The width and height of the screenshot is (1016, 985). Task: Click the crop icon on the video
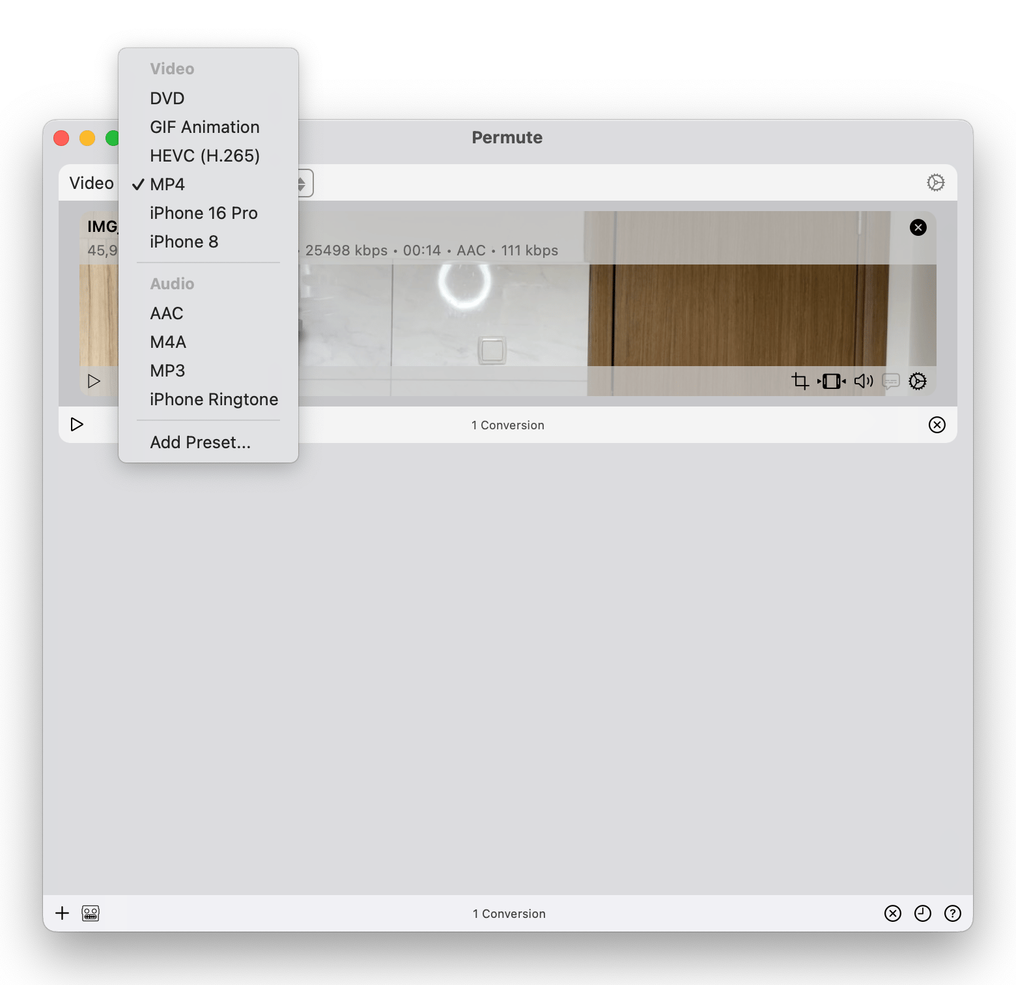pos(800,381)
